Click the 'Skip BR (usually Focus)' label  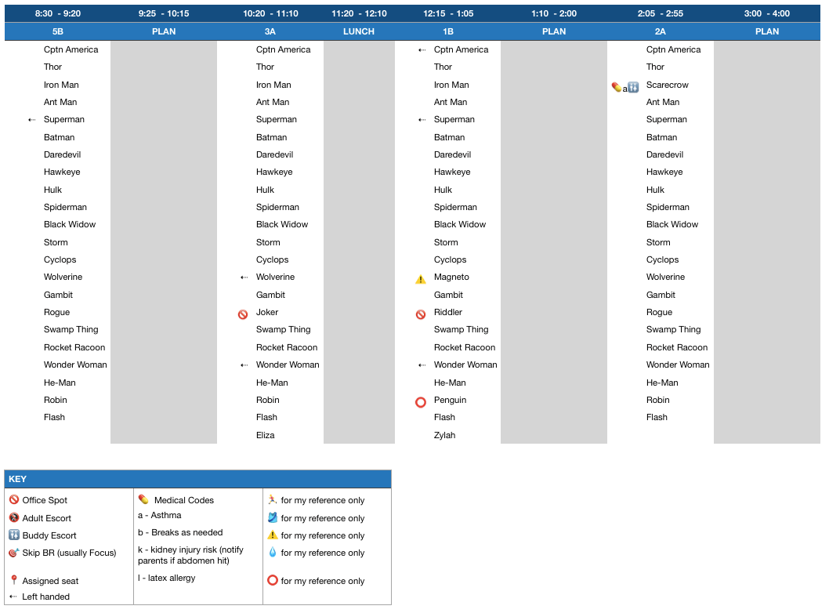click(69, 553)
